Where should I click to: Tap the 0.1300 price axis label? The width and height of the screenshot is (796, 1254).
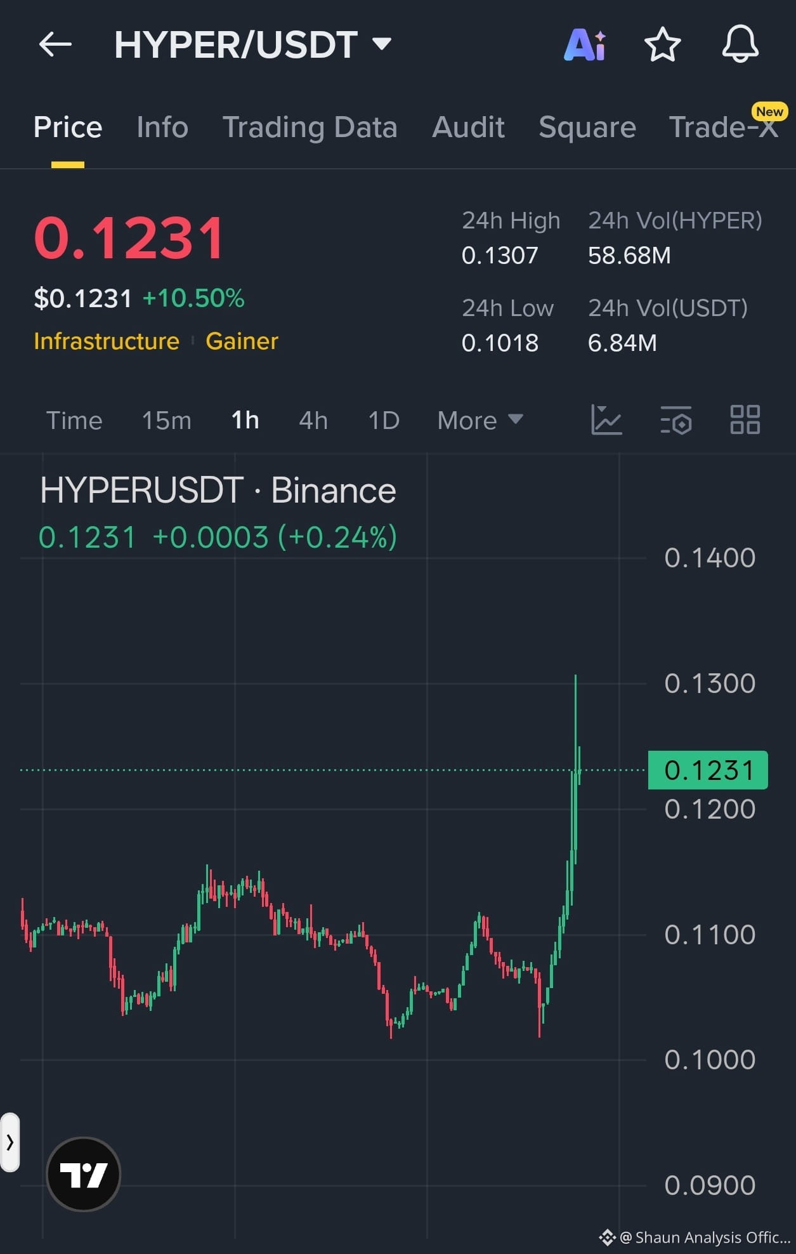710,683
